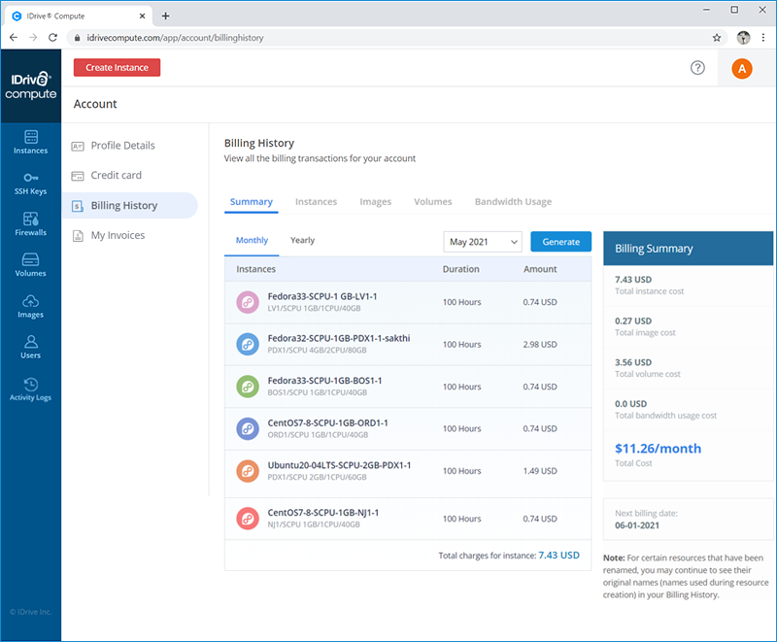777x642 pixels.
Task: Go to Firewalls in the sidebar
Action: click(31, 224)
